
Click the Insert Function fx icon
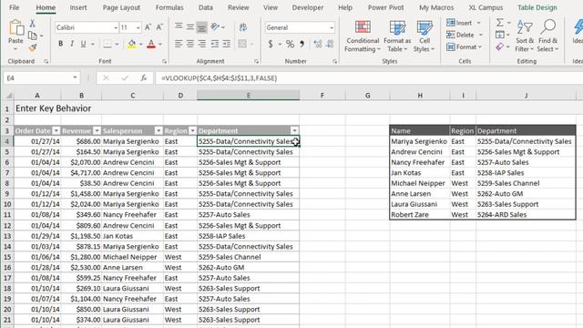point(143,77)
